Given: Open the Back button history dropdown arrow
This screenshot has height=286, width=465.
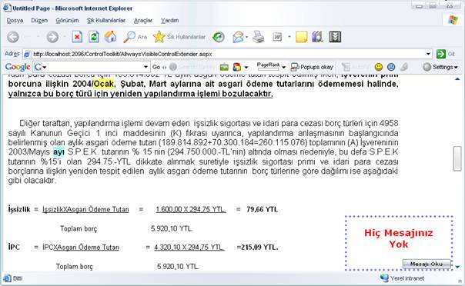Looking at the screenshot, I should pyautogui.click(x=38, y=37).
